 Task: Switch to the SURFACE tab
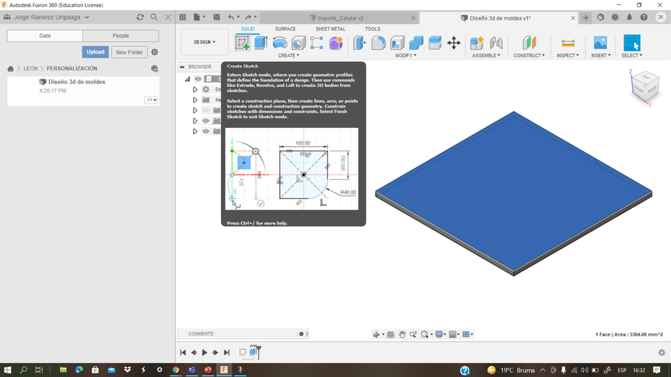click(285, 29)
